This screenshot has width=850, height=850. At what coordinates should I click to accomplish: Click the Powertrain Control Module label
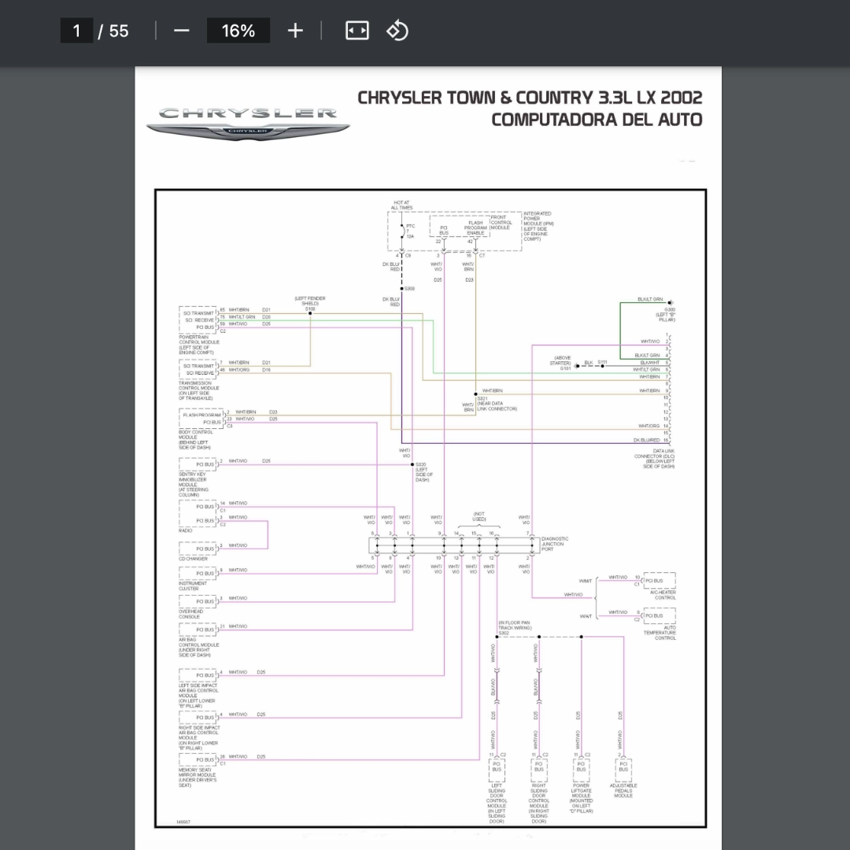coord(199,345)
